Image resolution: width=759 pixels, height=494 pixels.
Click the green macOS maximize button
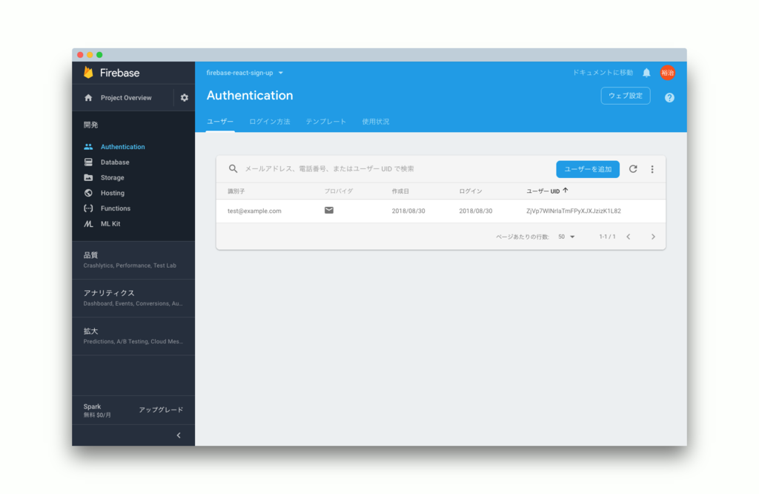(99, 55)
